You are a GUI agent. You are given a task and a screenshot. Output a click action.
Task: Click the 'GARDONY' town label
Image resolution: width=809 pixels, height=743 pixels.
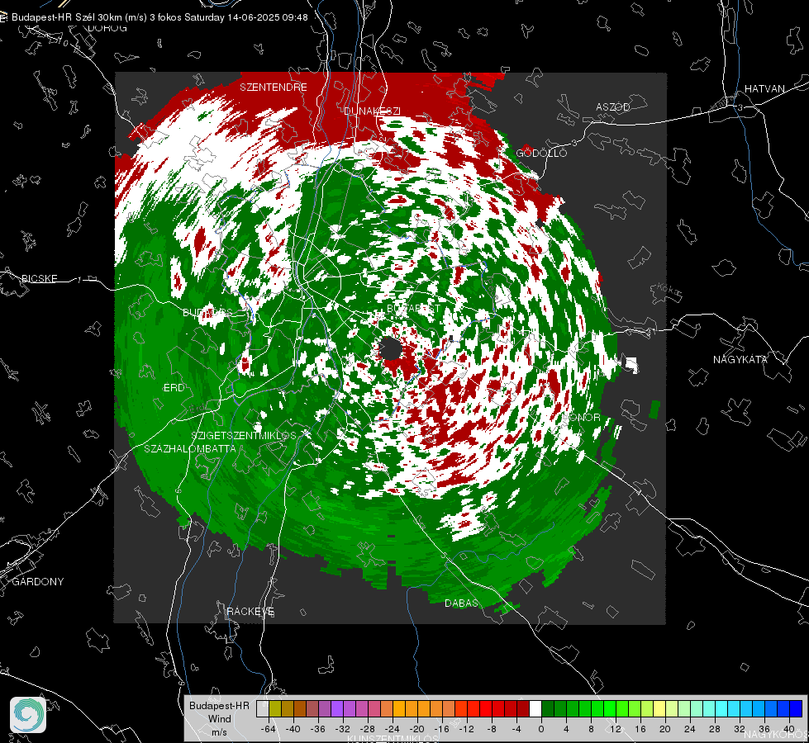38,582
